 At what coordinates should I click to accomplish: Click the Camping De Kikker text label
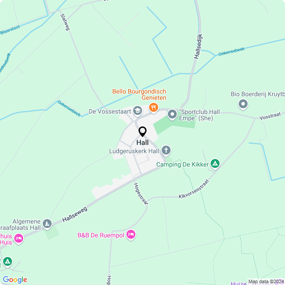pyautogui.click(x=182, y=164)
